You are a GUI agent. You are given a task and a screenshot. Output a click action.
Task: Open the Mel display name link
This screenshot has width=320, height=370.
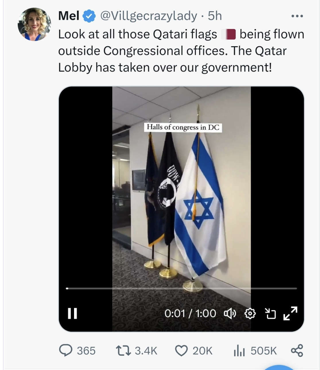tap(69, 16)
